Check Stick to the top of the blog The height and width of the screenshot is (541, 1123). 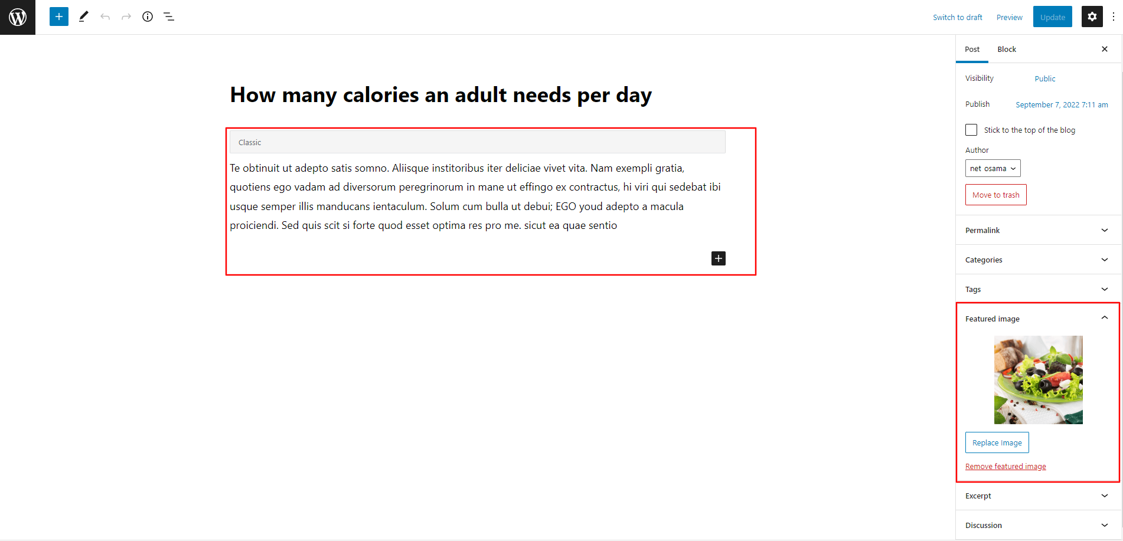pos(971,130)
